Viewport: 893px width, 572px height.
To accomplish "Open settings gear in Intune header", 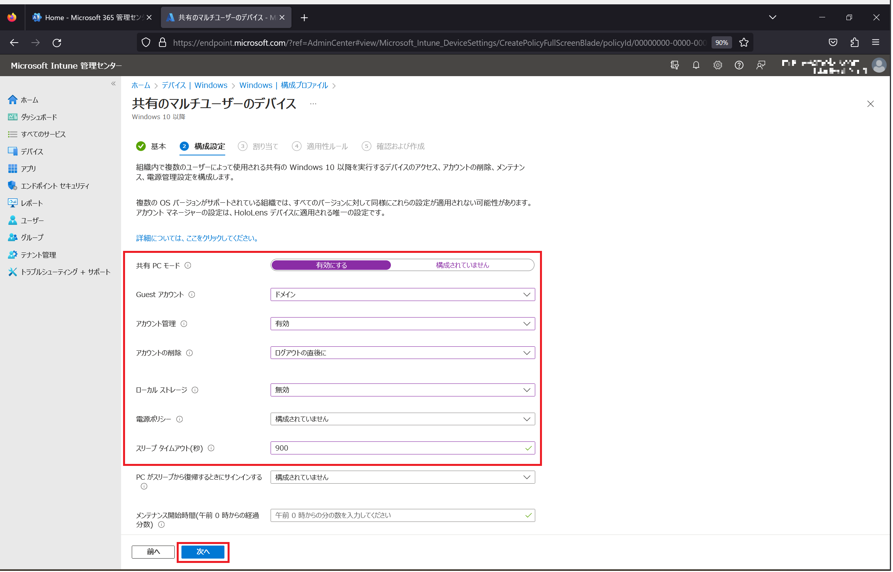I will click(719, 65).
